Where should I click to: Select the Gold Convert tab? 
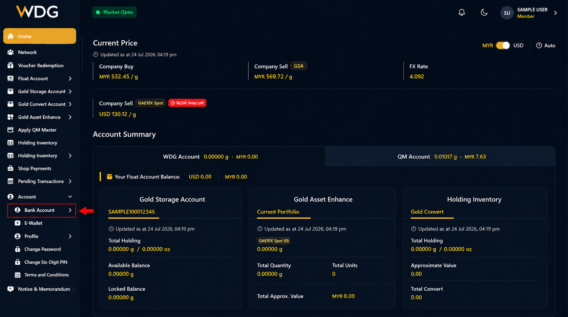tap(427, 212)
